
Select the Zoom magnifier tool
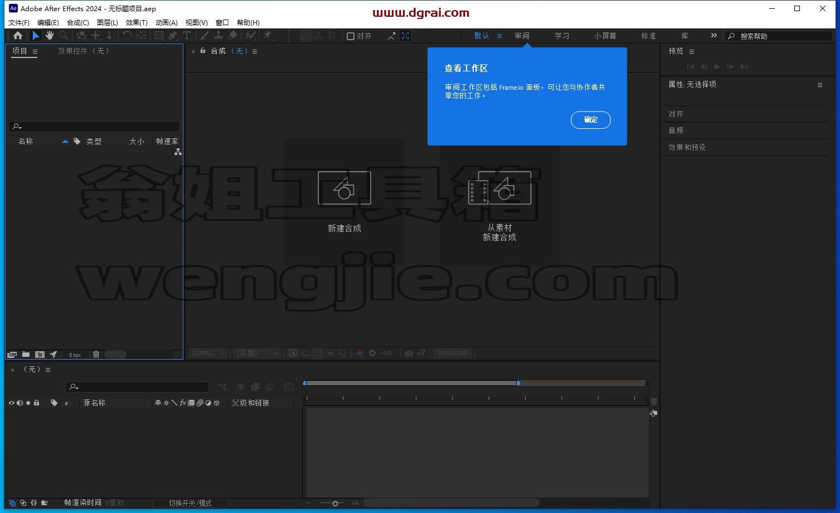pyautogui.click(x=64, y=36)
